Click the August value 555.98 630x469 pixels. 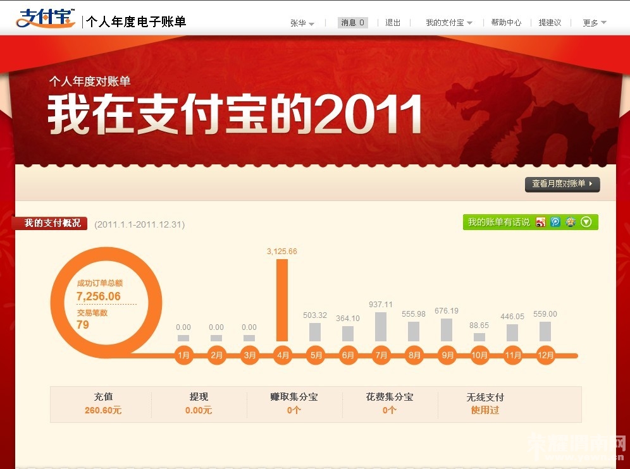point(414,314)
